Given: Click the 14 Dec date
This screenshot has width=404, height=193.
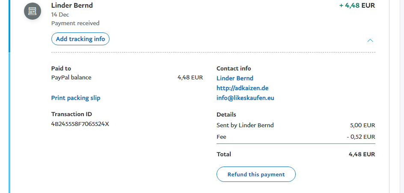Looking at the screenshot, I should coord(60,15).
